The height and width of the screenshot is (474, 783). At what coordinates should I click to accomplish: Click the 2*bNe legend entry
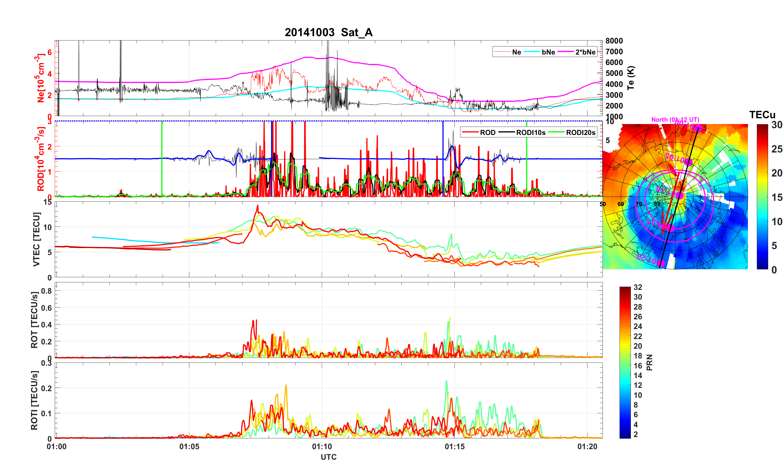585,52
